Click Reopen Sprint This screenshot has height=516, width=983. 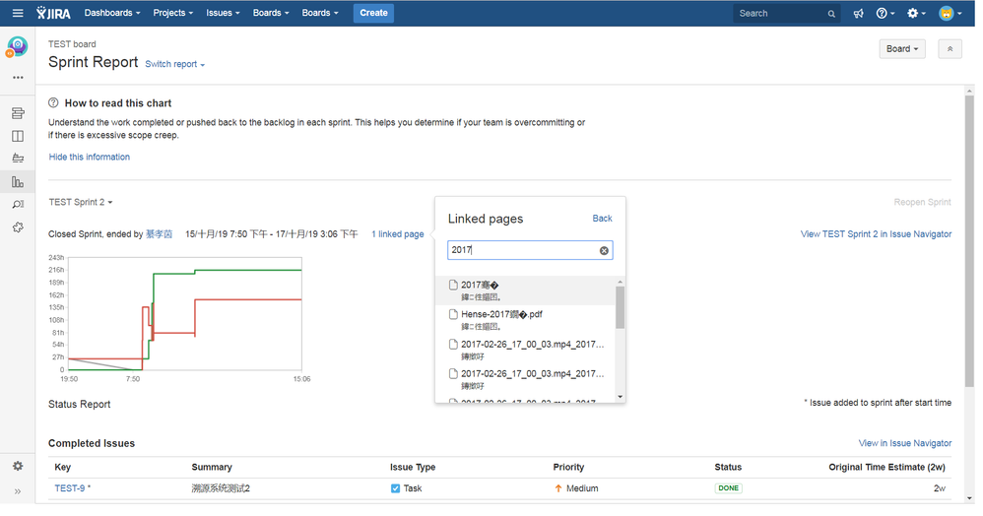(922, 202)
